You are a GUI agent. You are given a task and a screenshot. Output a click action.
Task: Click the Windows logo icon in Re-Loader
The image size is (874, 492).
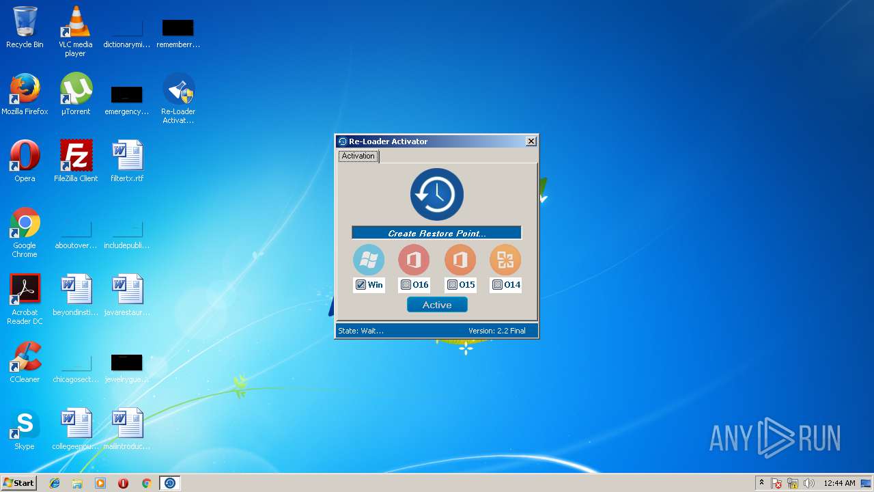click(369, 260)
